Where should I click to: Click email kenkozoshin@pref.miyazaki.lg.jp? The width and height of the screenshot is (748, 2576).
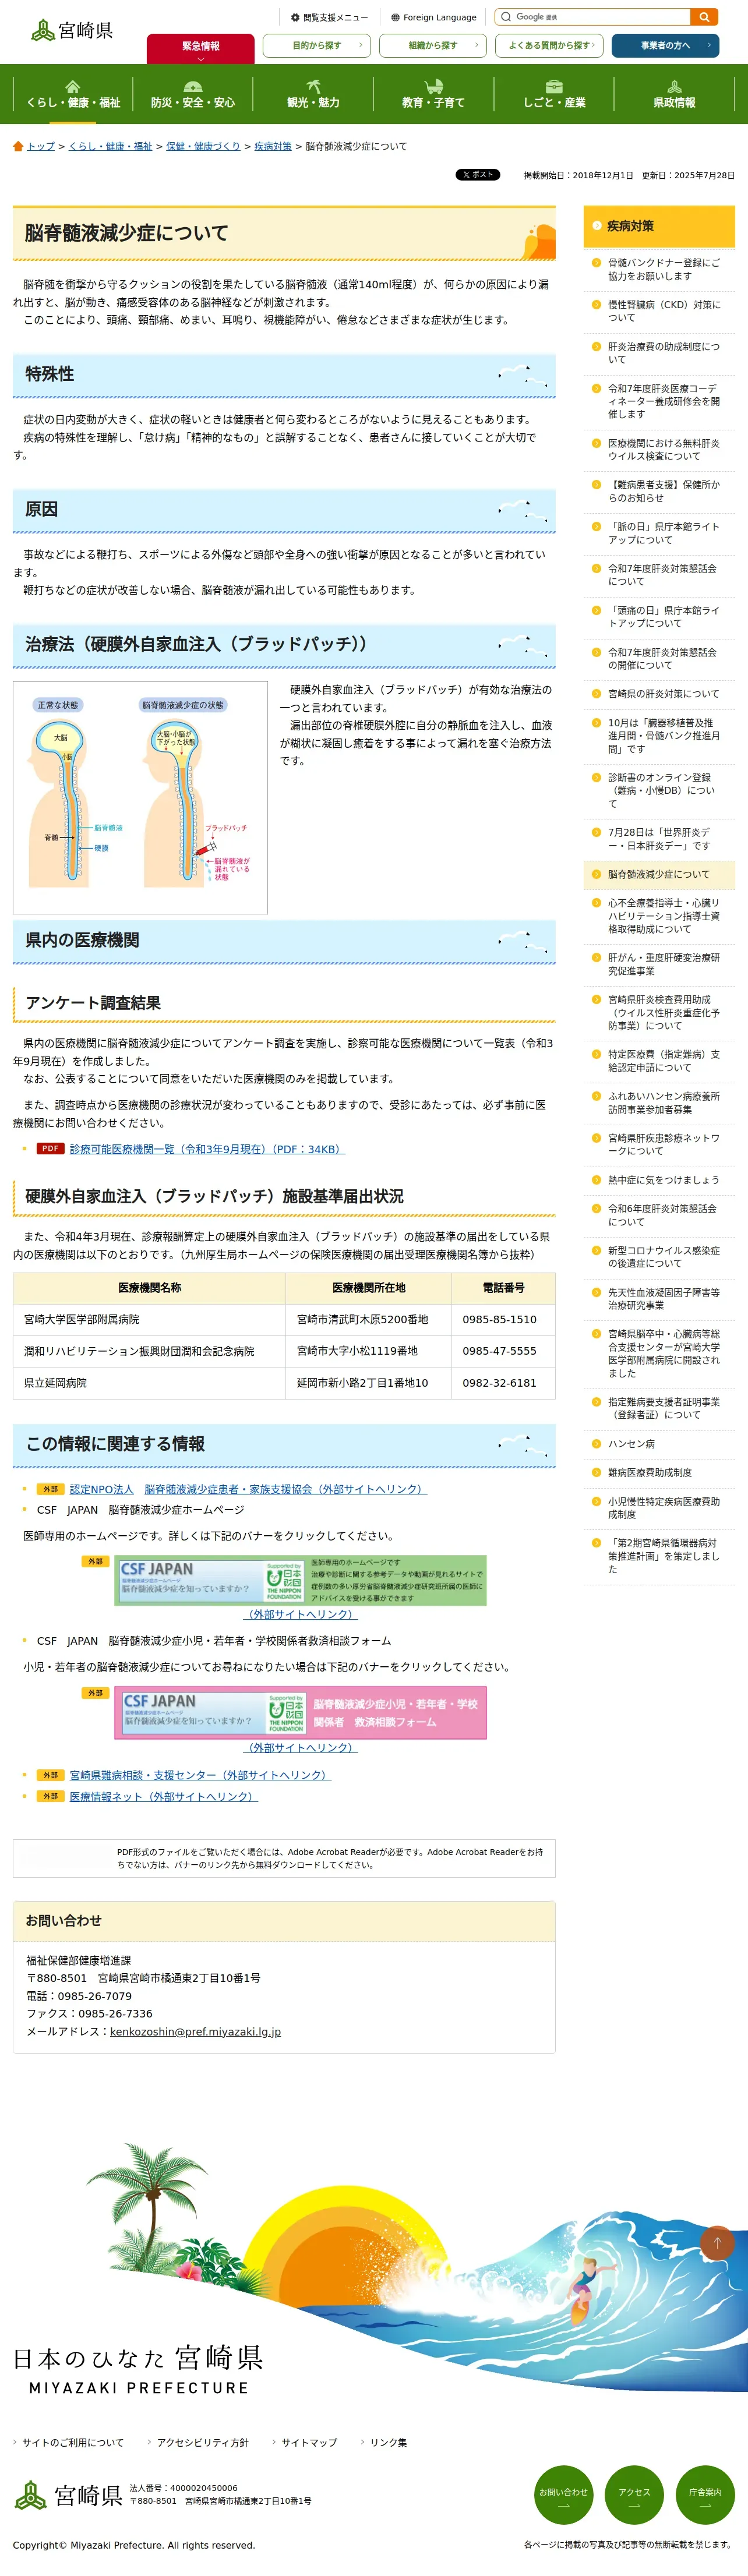tap(195, 2032)
